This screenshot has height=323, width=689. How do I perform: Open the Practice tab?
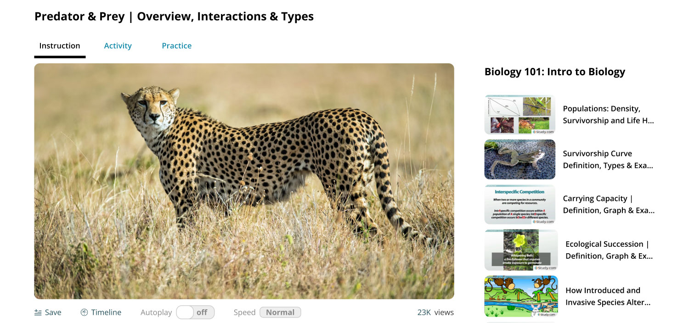tap(176, 46)
